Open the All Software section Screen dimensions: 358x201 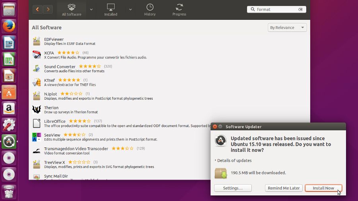coord(72,10)
